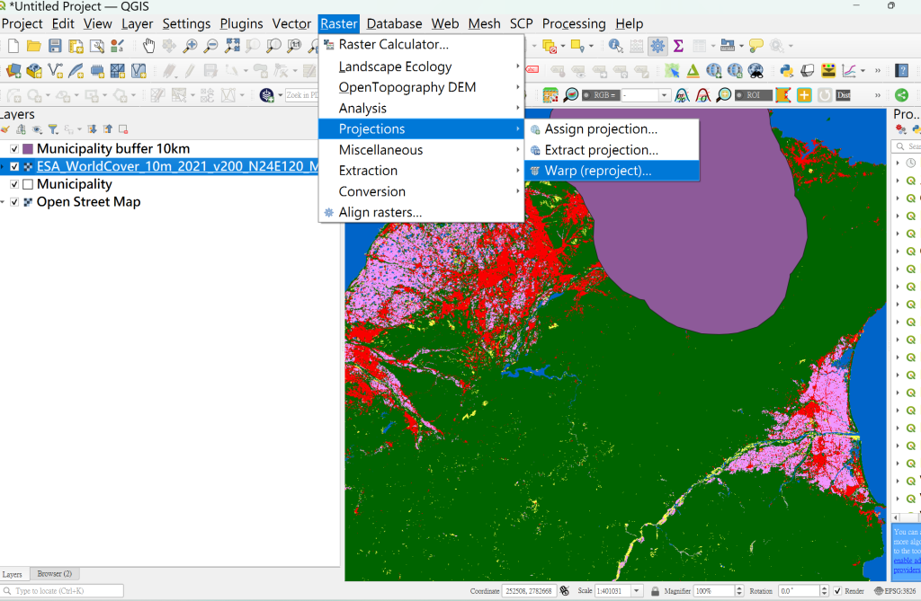Image resolution: width=921 pixels, height=601 pixels.
Task: Expand OpenTopography DEM submenu
Action: point(421,87)
